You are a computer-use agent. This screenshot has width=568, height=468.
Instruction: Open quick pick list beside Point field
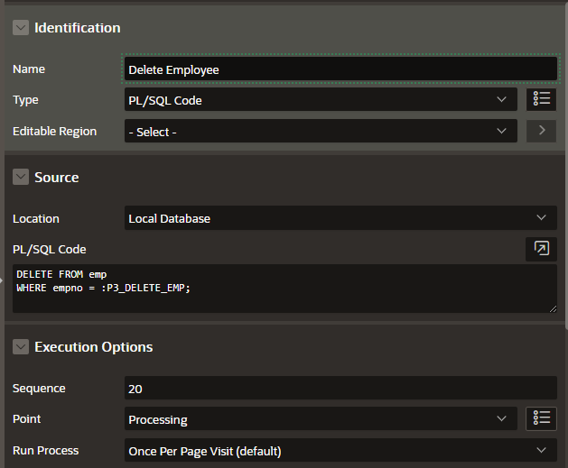point(541,418)
